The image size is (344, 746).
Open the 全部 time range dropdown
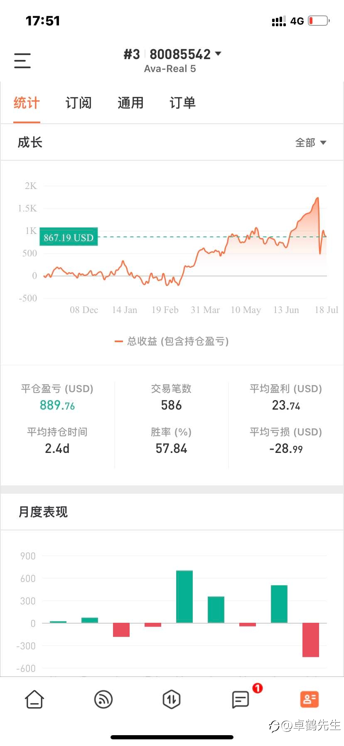pos(311,143)
